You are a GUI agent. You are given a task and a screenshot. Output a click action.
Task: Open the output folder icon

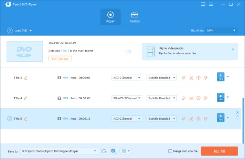(105, 151)
